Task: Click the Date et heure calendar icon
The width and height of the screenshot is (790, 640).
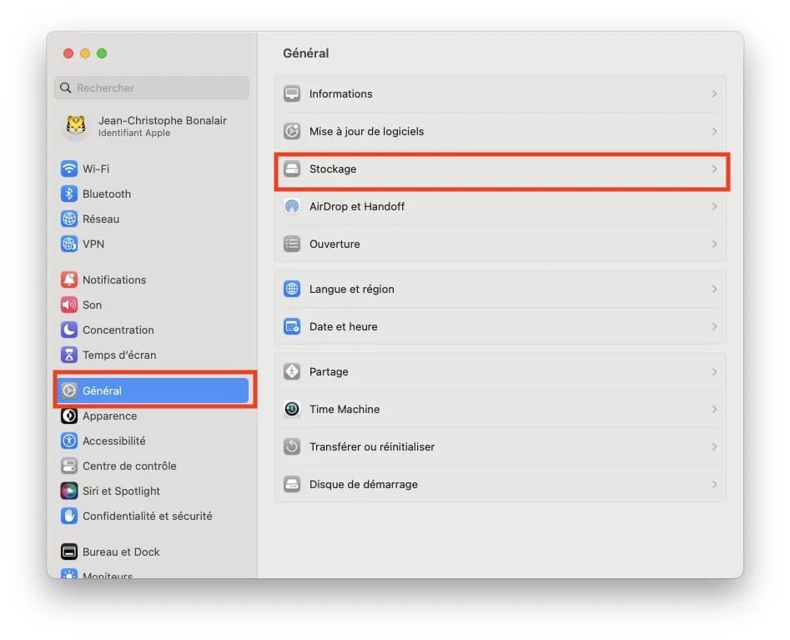Action: [x=292, y=326]
